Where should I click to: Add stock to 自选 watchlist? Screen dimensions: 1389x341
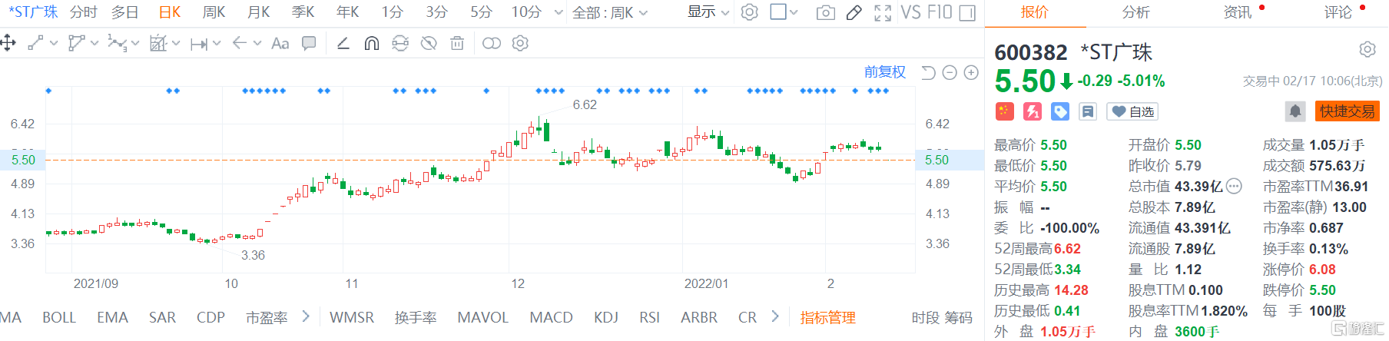pos(1132,111)
